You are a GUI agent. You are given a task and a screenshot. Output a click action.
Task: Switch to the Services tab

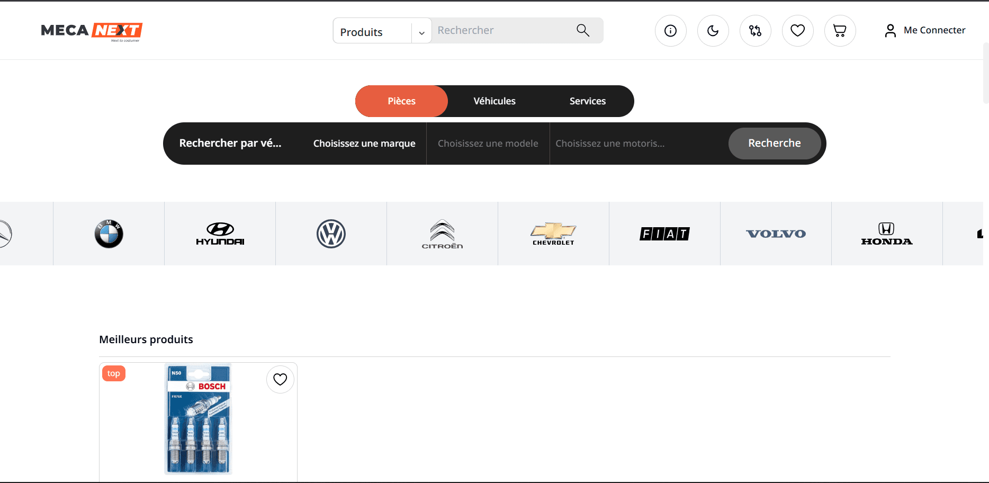coord(588,101)
